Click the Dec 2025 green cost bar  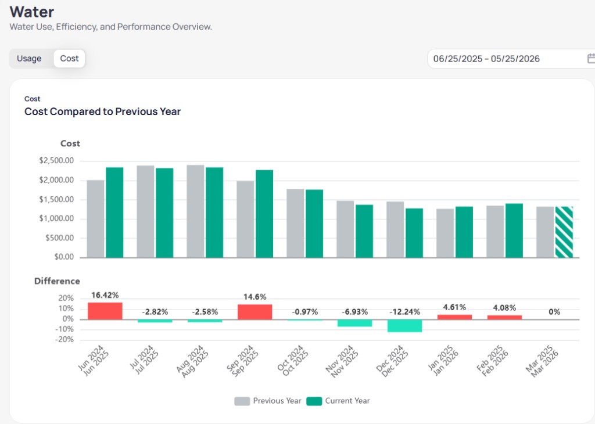[x=414, y=233]
